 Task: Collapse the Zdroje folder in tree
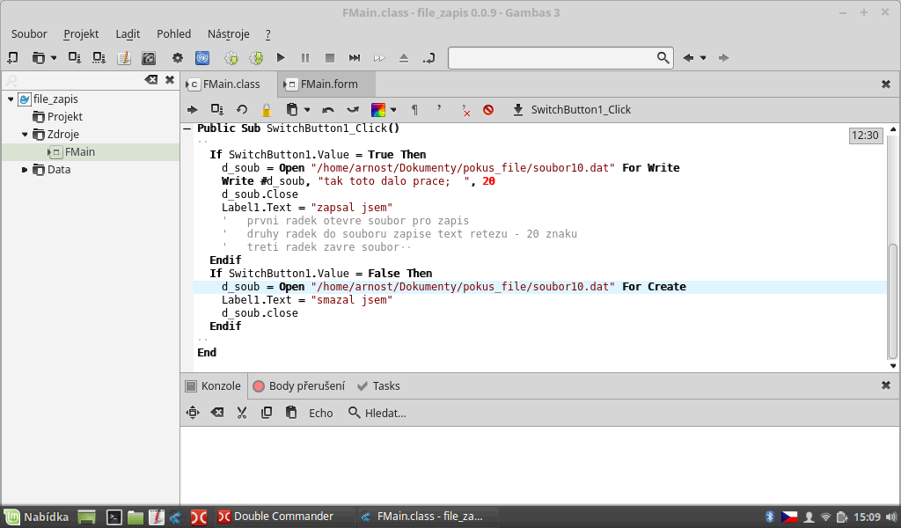point(25,135)
